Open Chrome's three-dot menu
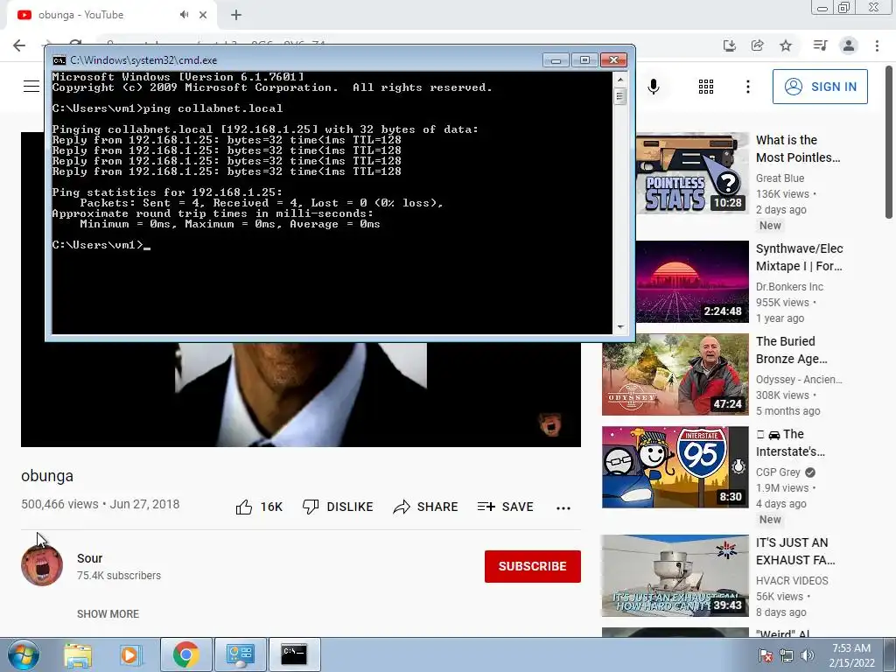Image resolution: width=896 pixels, height=672 pixels. pos(877,45)
